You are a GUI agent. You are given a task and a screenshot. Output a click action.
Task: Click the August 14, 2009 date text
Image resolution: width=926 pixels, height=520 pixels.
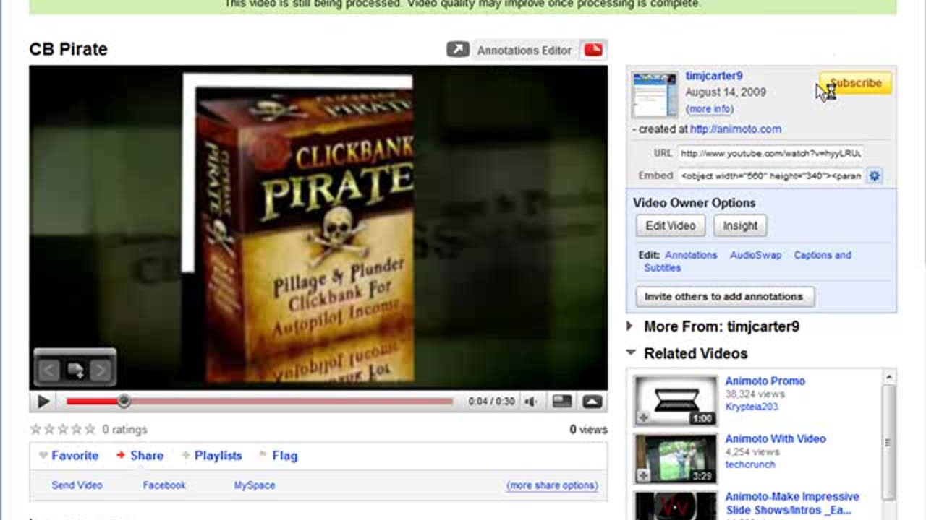click(x=726, y=92)
